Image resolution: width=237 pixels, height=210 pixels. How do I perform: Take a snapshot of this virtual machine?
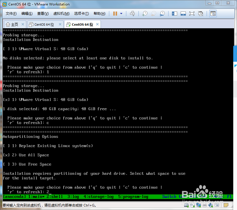145,14
